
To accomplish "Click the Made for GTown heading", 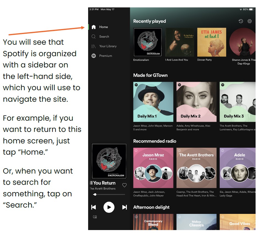I will [x=150, y=75].
